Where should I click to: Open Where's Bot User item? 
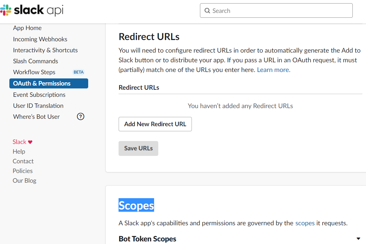point(37,117)
